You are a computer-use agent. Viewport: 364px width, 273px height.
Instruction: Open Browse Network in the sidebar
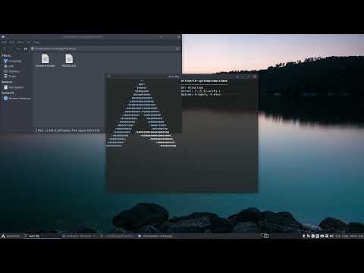click(17, 99)
